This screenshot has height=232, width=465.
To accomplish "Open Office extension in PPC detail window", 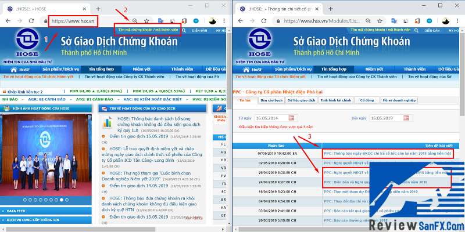I will tap(417, 21).
